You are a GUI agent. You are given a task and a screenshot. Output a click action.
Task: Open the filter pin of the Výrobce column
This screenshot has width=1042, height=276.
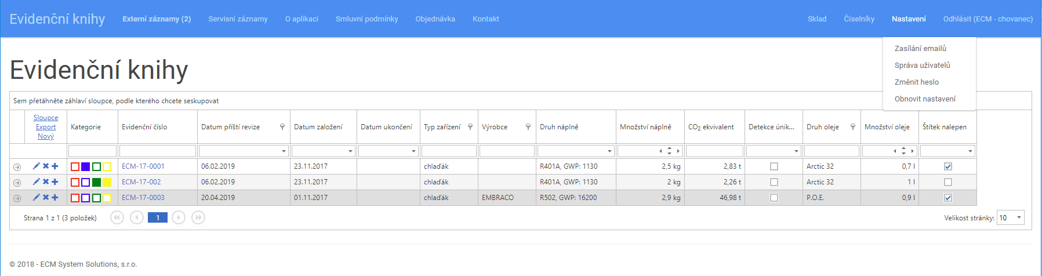point(528,126)
